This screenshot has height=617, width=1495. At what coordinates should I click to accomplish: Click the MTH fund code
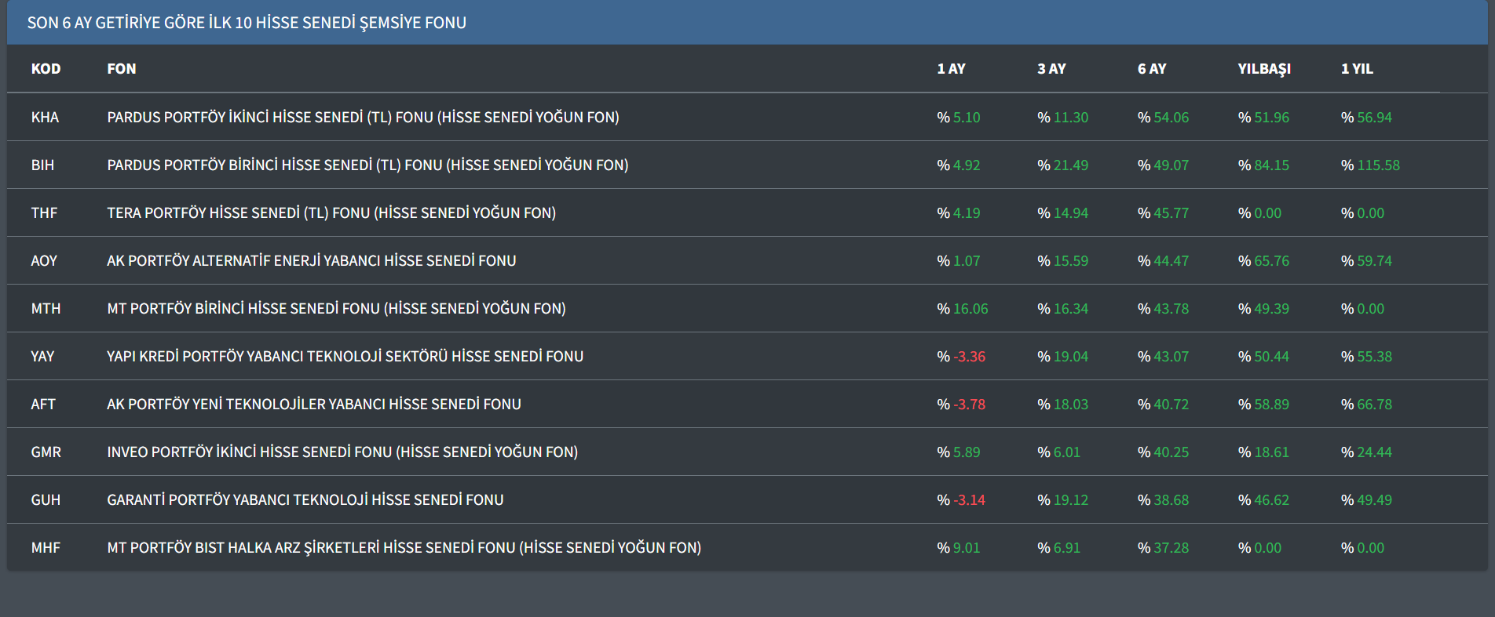[46, 309]
